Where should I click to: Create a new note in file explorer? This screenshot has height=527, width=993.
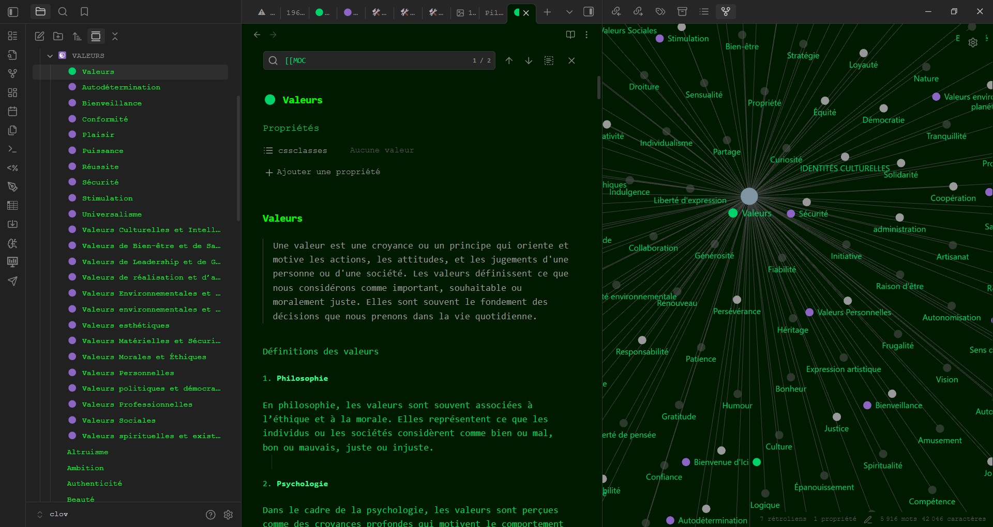(x=39, y=36)
